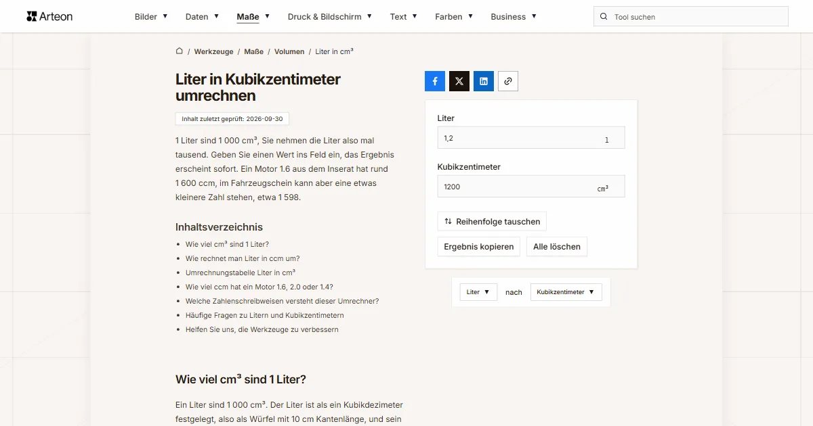813x426 pixels.
Task: Click Ergebnis kopieren button
Action: point(479,247)
